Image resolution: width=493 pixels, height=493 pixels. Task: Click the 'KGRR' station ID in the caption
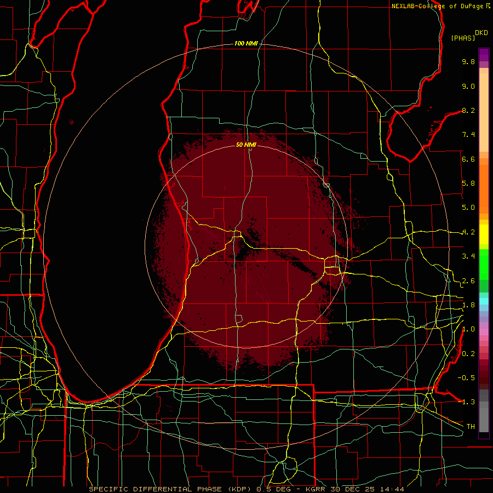(x=316, y=489)
